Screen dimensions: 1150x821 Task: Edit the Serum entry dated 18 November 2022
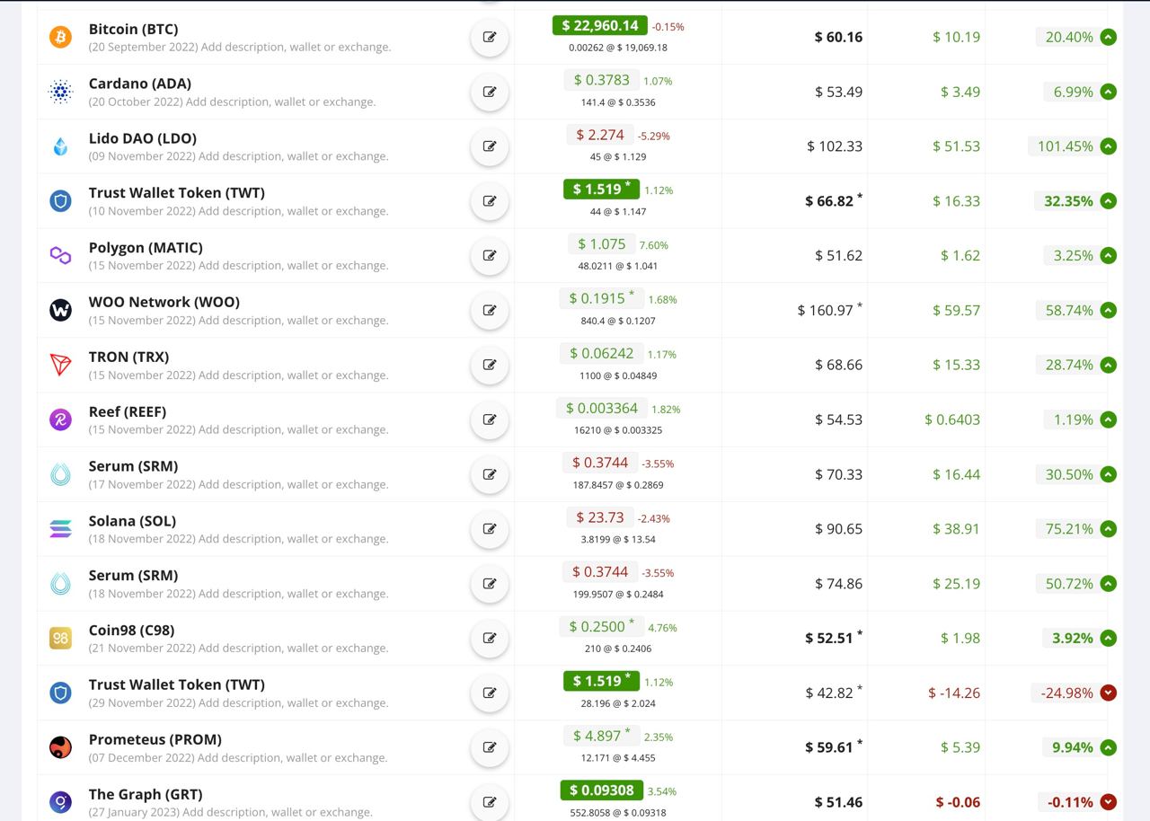[x=490, y=584]
